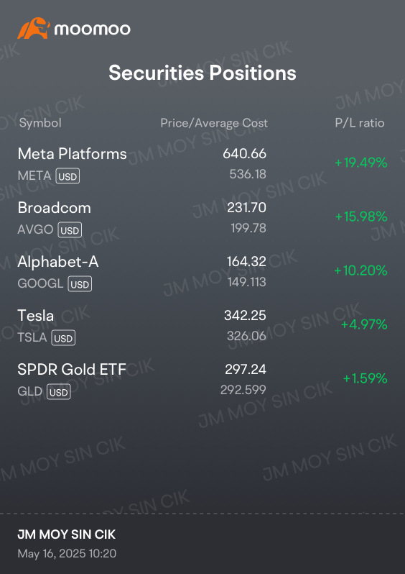The height and width of the screenshot is (574, 405).
Task: Click the moomoo wordmark text
Action: tap(93, 29)
